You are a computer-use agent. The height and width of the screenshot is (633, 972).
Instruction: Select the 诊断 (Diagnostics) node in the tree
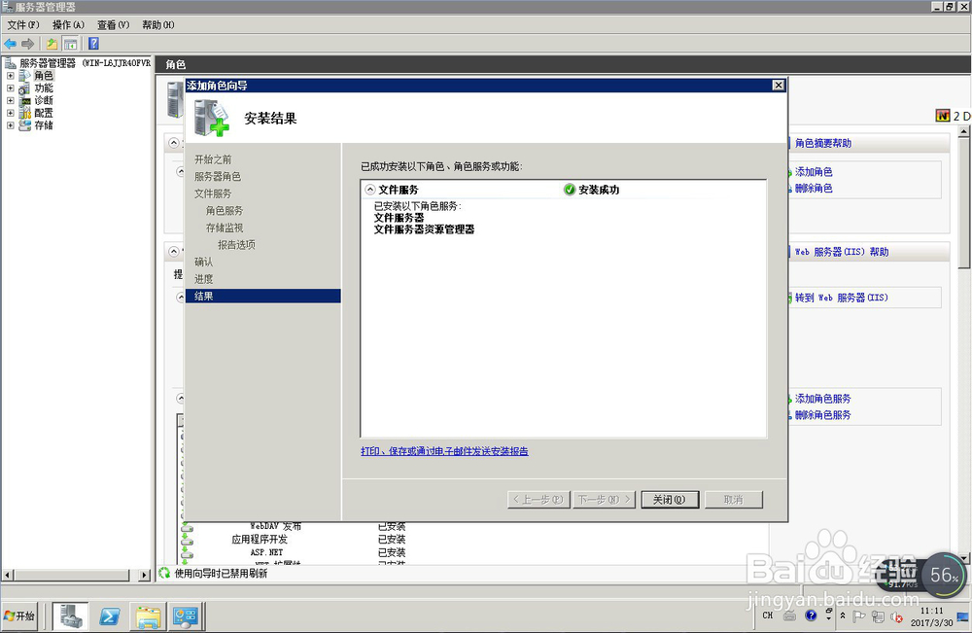pyautogui.click(x=42, y=99)
